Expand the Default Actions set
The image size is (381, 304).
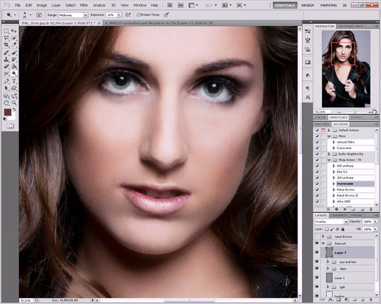(329, 130)
